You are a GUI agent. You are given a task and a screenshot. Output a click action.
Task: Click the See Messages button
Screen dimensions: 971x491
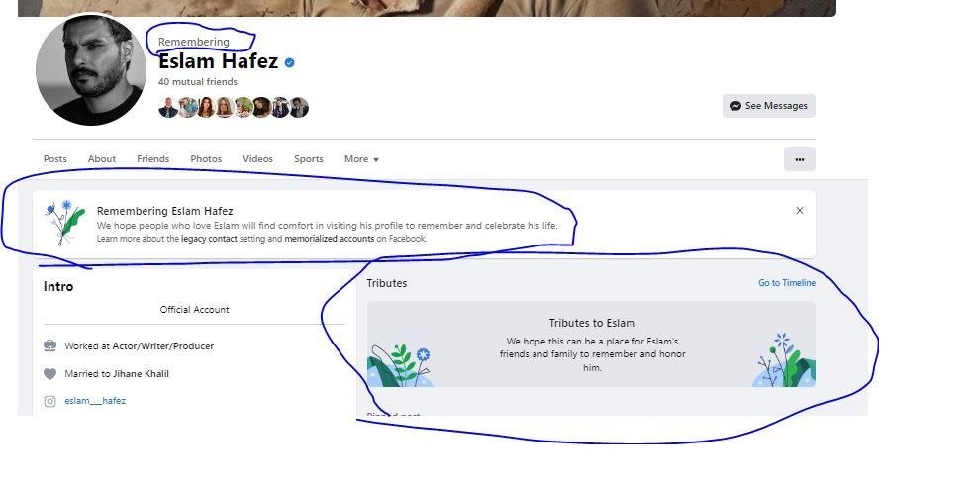pyautogui.click(x=768, y=106)
